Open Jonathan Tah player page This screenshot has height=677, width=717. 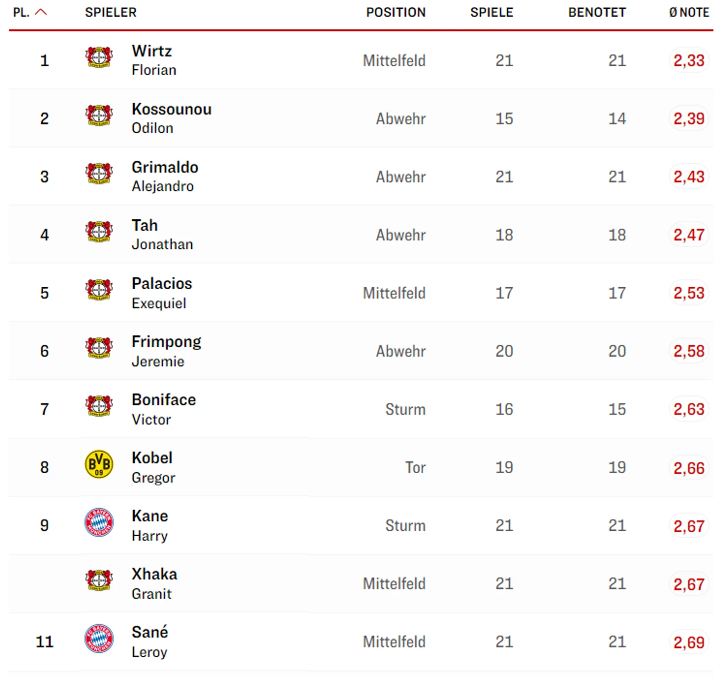162,235
